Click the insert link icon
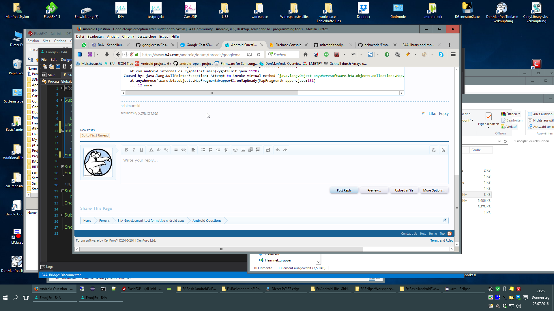Viewport: 554px width, 311px height. click(176, 150)
